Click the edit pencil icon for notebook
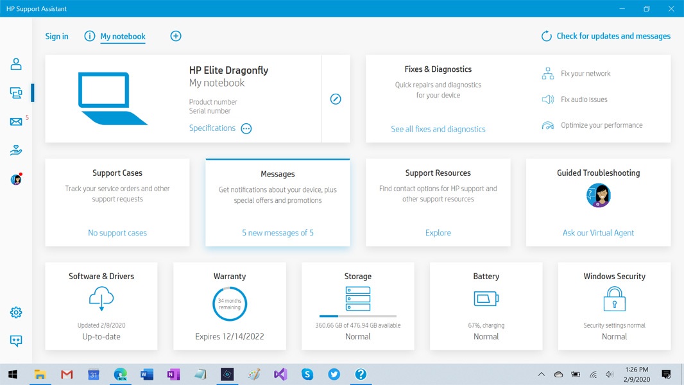 pyautogui.click(x=336, y=99)
